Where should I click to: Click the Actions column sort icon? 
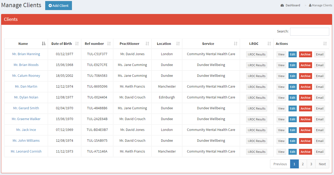click(325, 44)
